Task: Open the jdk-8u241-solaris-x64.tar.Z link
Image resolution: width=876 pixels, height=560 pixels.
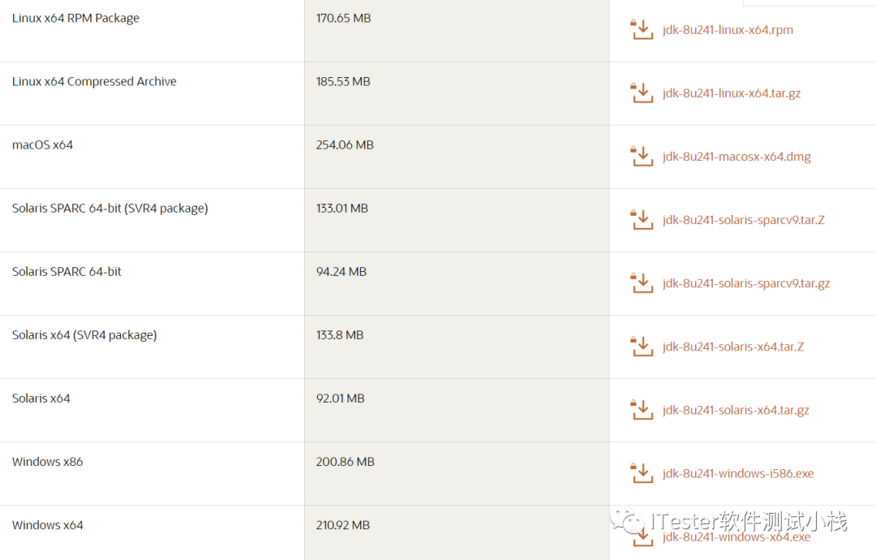Action: coord(733,347)
